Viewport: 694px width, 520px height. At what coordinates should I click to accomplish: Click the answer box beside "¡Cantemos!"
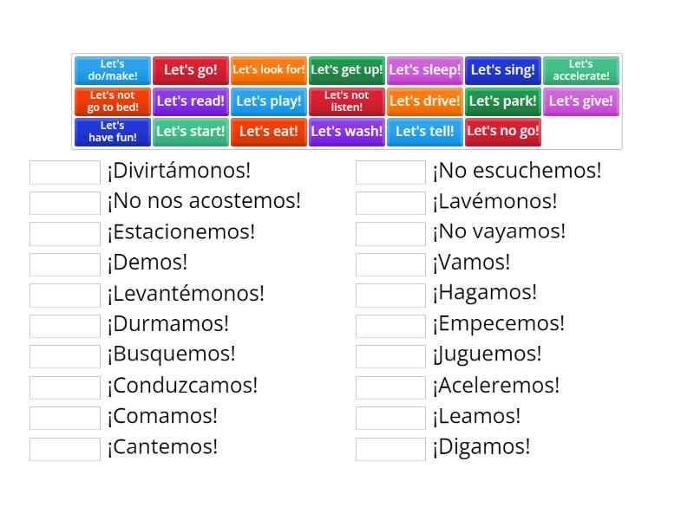[x=64, y=448]
